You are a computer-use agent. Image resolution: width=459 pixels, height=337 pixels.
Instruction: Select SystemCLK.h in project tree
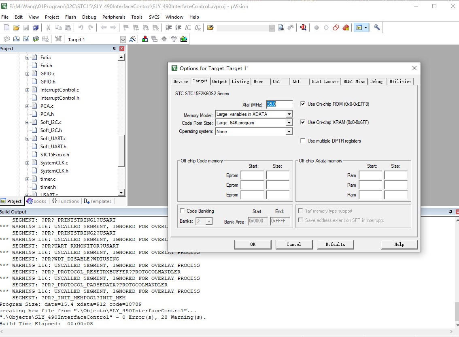tap(54, 171)
